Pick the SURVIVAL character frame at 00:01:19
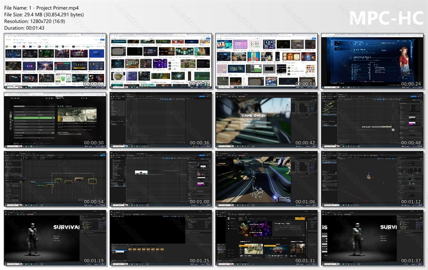This screenshot has width=428, height=270. pos(55,238)
